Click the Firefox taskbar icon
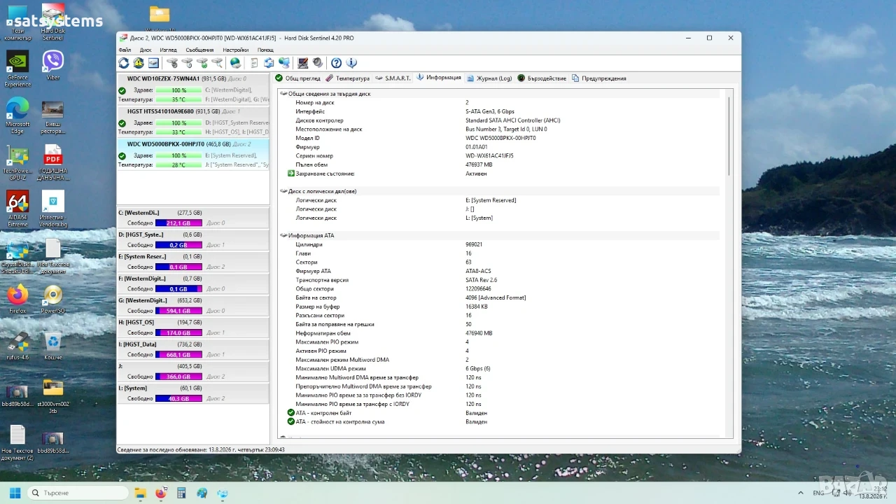The width and height of the screenshot is (896, 504). [161, 493]
